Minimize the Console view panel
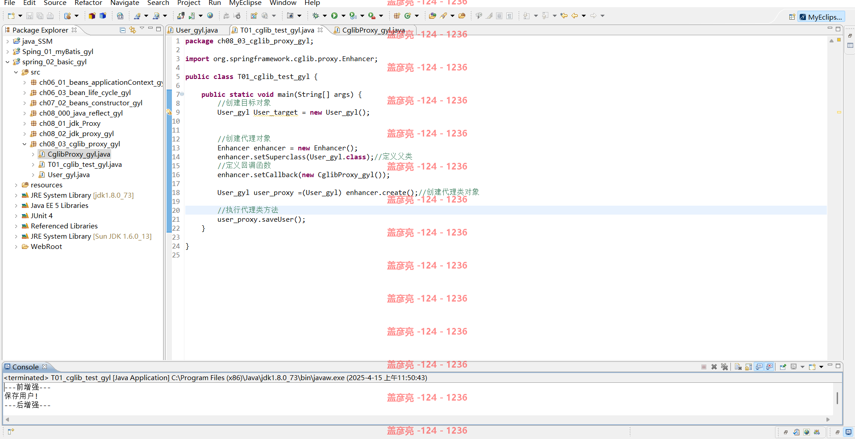 (x=830, y=365)
